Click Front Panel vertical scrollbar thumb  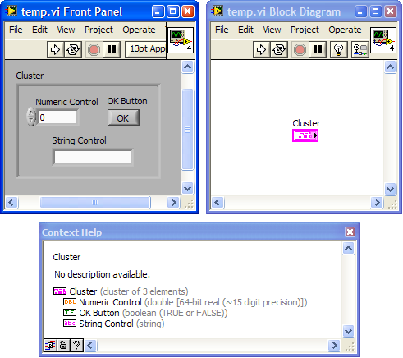tap(188, 130)
